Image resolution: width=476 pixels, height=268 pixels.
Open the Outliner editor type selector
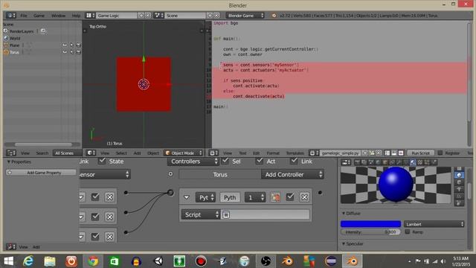pos(11,153)
